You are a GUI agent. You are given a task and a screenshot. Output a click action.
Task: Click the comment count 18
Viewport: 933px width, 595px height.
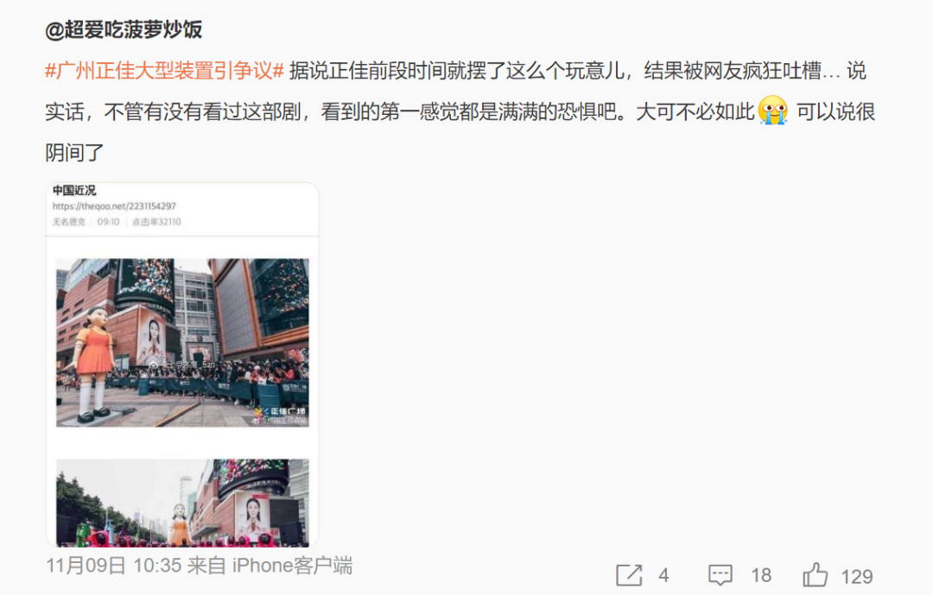point(761,575)
